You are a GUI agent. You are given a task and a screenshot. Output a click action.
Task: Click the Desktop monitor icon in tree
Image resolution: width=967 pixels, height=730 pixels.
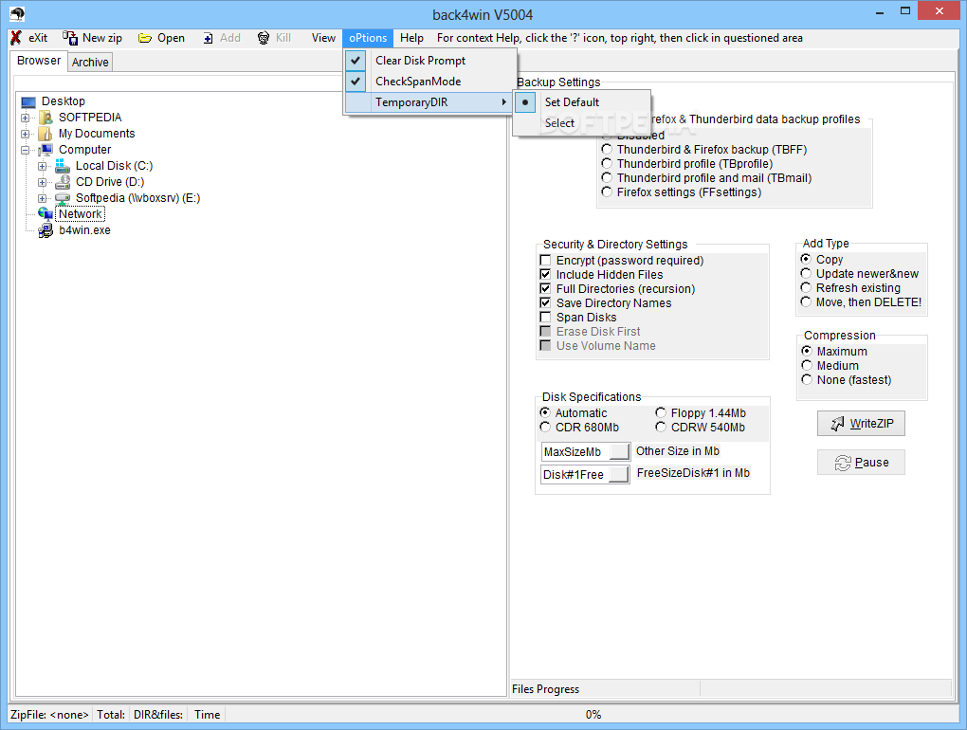28,101
